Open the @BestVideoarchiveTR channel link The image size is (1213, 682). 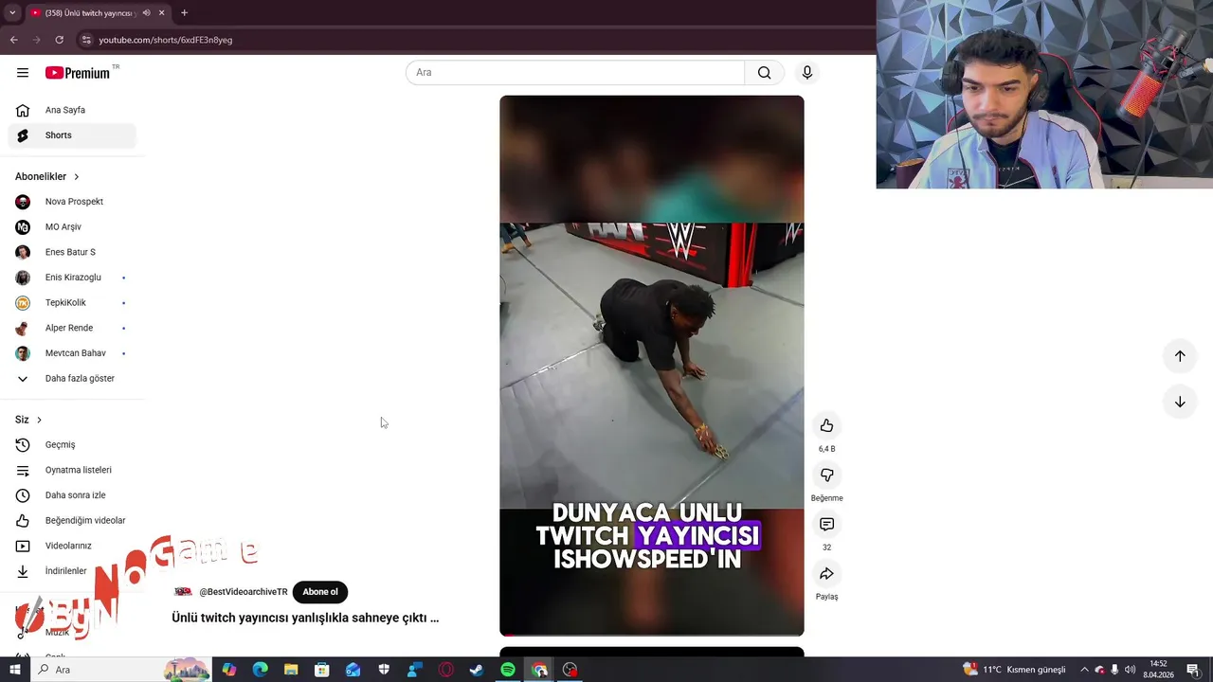point(244,592)
